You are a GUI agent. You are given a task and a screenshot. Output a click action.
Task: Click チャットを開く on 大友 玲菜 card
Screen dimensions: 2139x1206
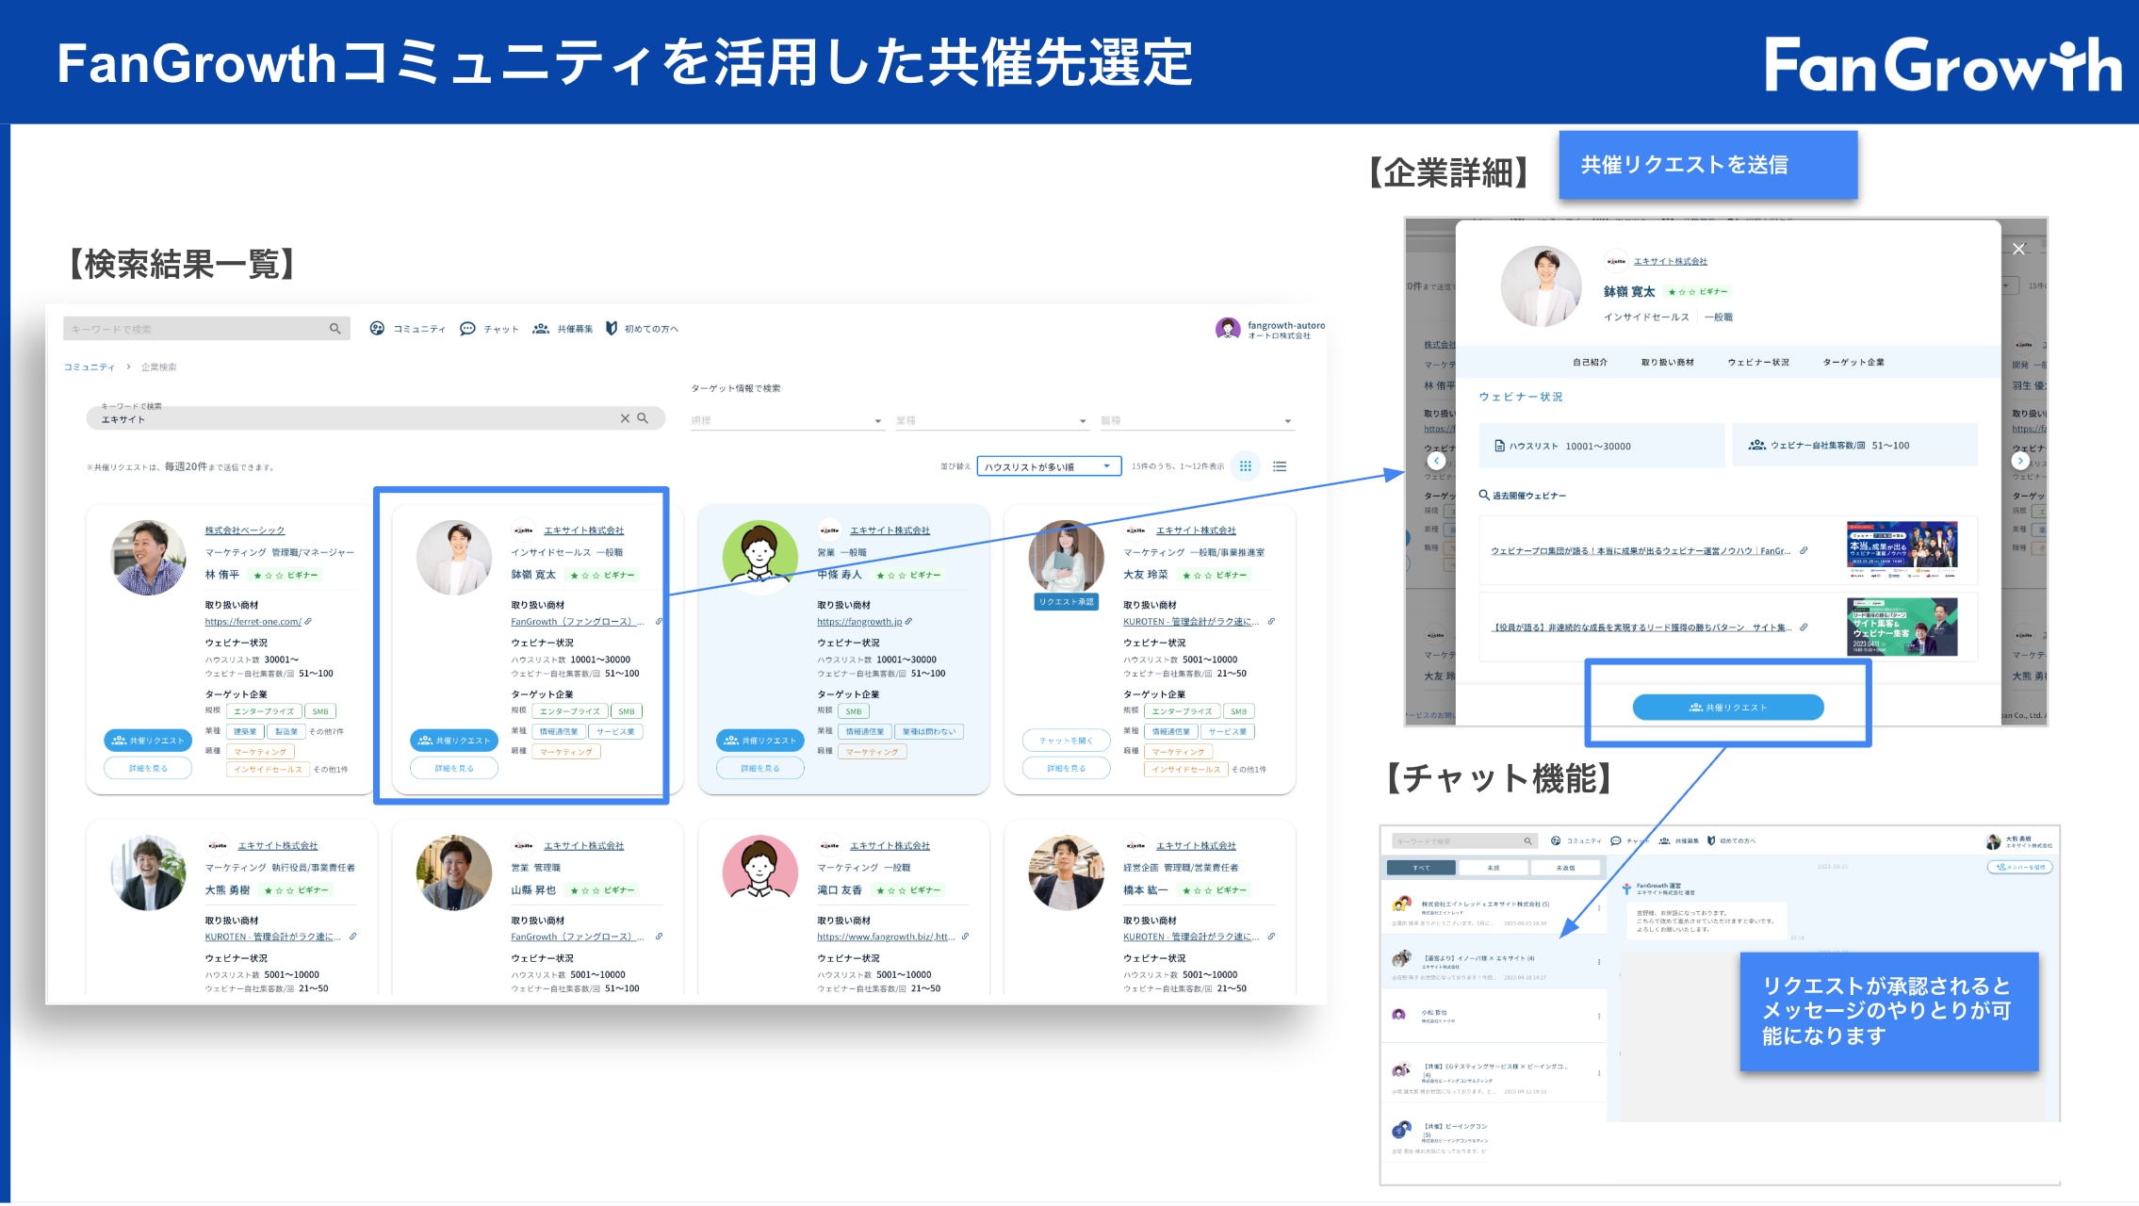click(1067, 741)
